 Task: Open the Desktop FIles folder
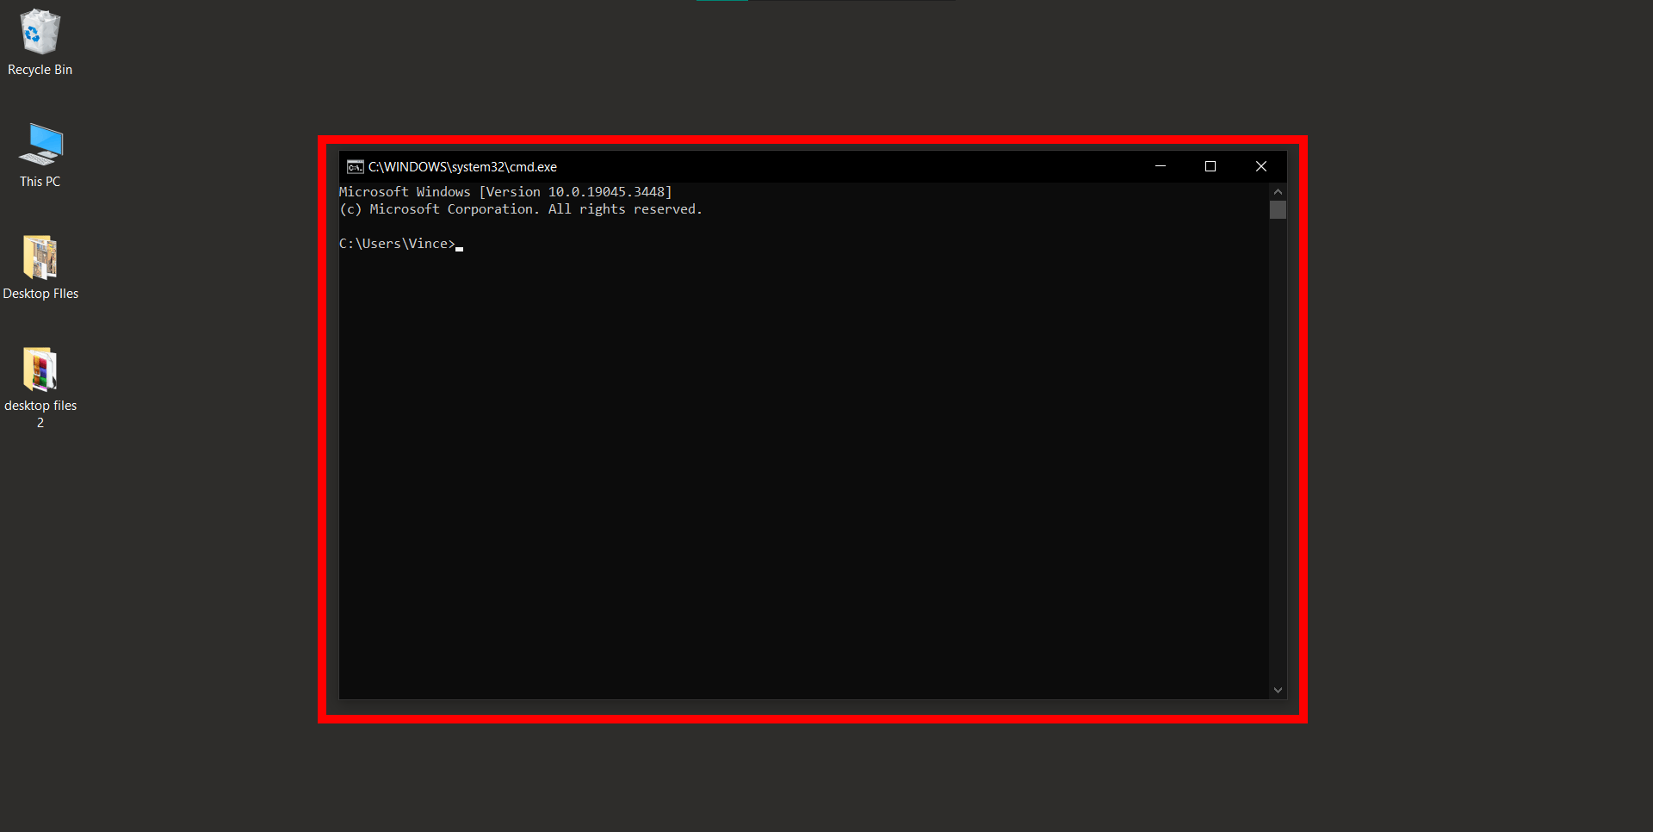tap(40, 258)
